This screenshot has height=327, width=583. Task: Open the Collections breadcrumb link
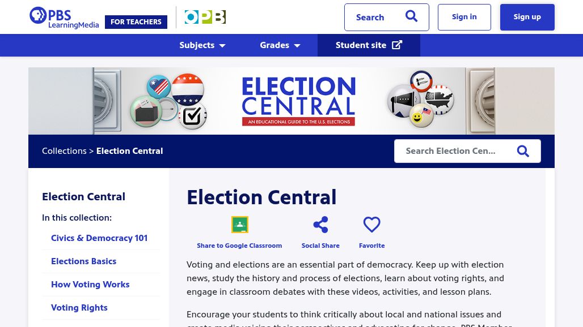pyautogui.click(x=64, y=151)
